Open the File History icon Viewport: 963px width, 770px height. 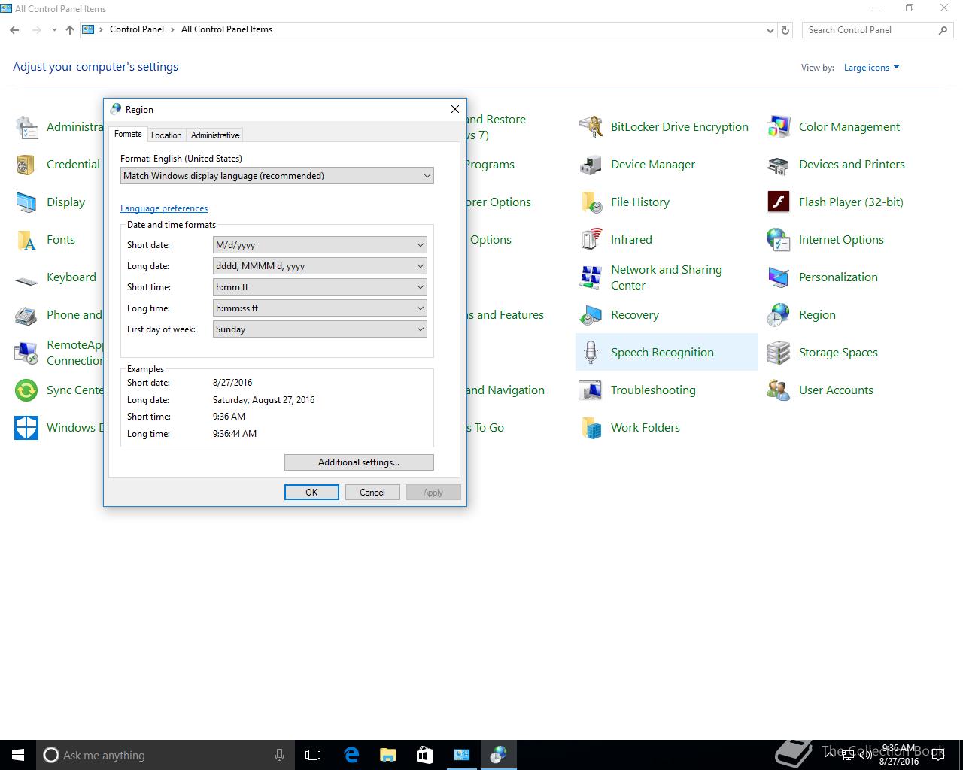(x=591, y=202)
